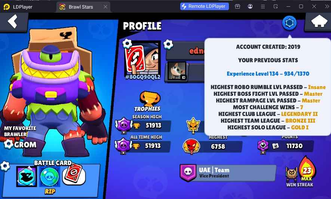The height and width of the screenshot is (199, 331).
Task: Switch to the Brawl Stars tab
Action: click(81, 7)
